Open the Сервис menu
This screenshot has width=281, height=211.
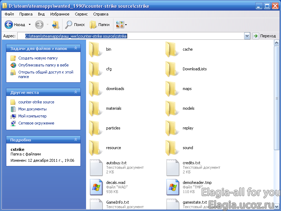tap(81, 14)
